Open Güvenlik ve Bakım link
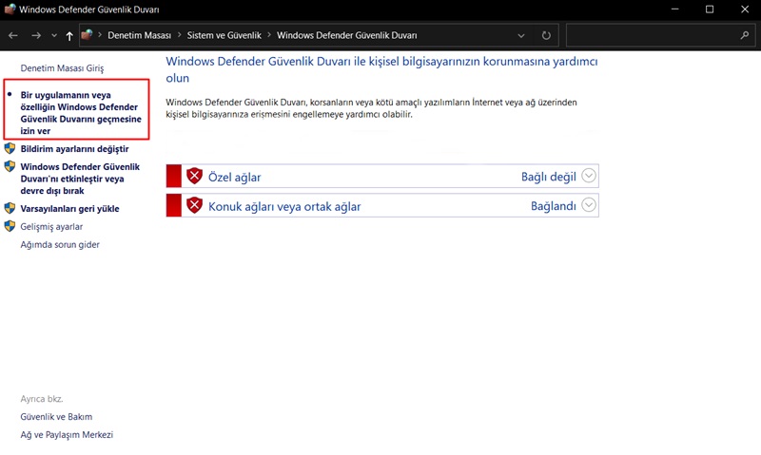This screenshot has height=455, width=761. coord(56,417)
